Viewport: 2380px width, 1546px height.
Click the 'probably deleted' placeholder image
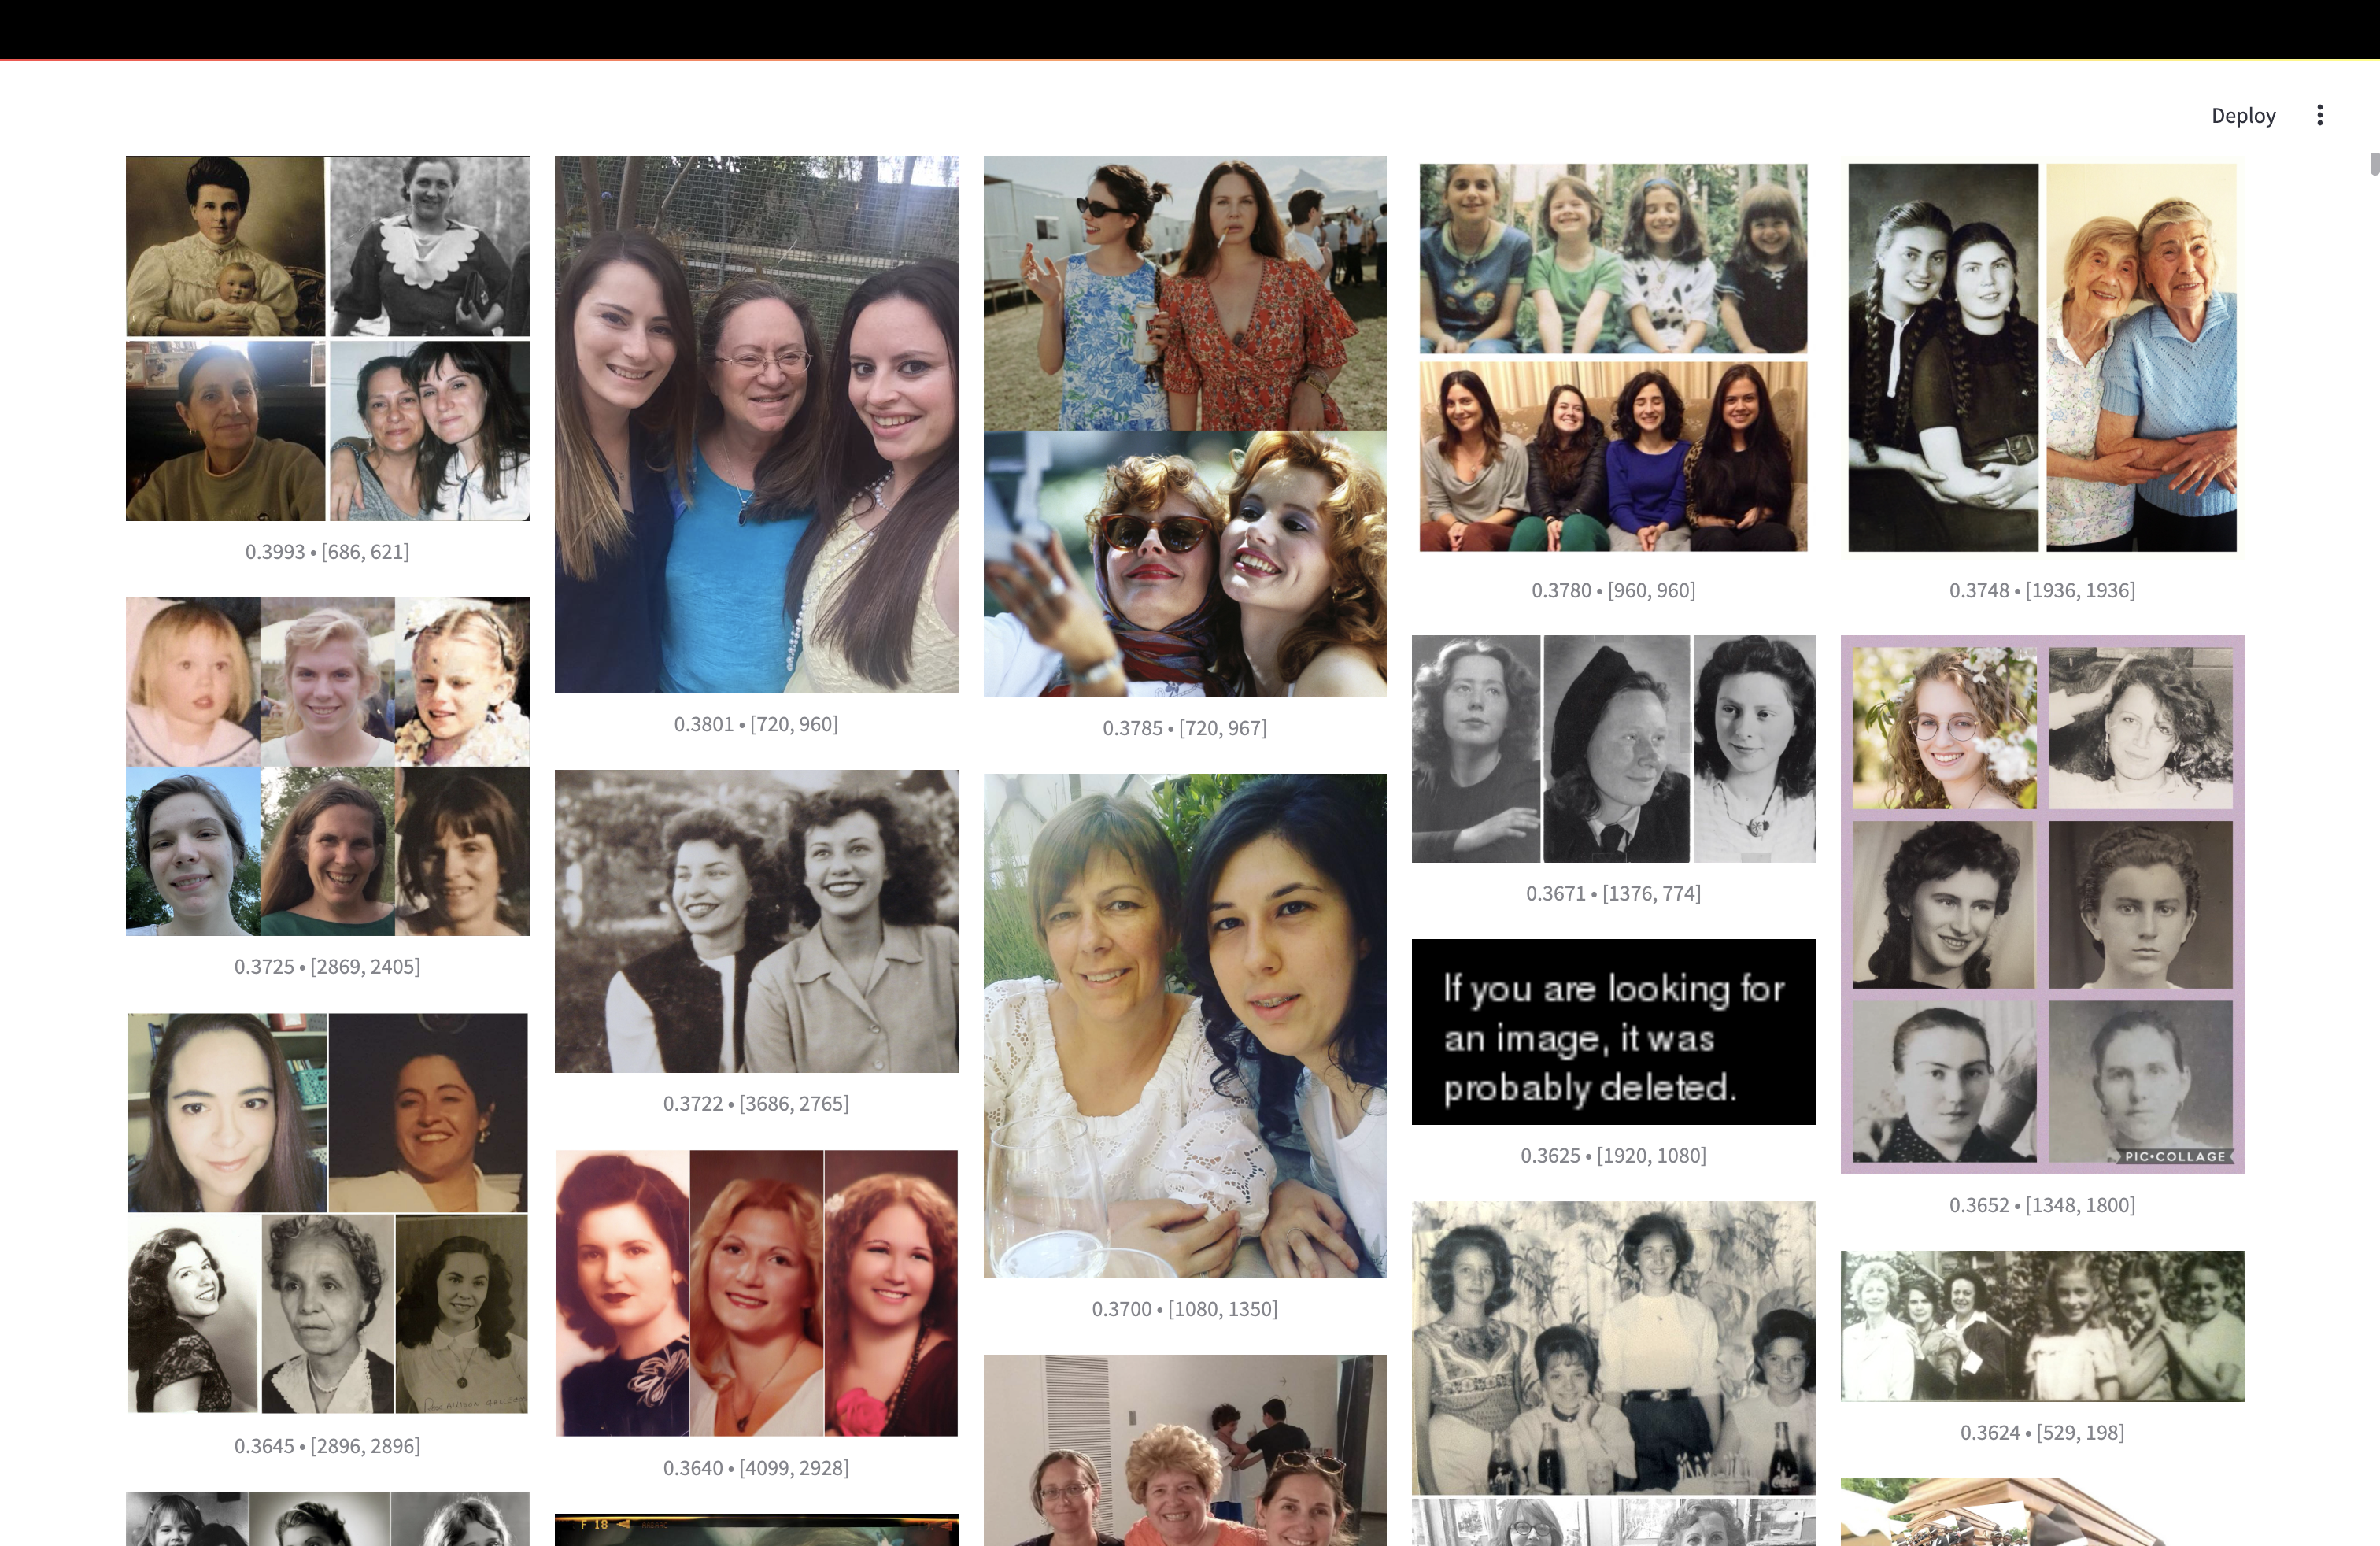1612,1031
